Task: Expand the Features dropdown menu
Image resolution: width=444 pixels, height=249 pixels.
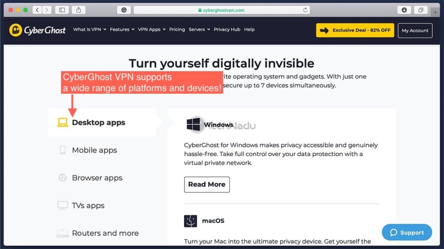Action: 122,29
